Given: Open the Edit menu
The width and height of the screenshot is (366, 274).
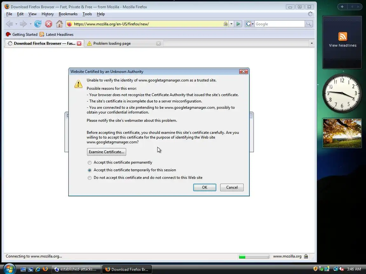Looking at the screenshot, I should click(20, 14).
